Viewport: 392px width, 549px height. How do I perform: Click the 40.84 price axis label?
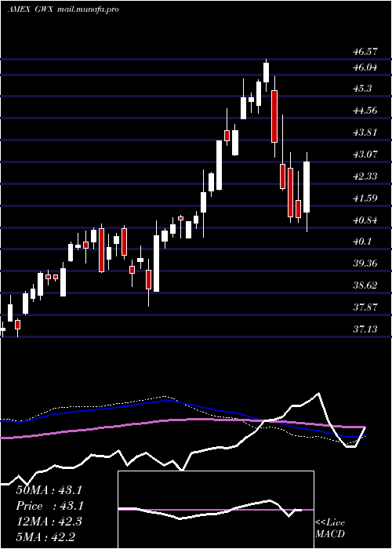(x=365, y=220)
